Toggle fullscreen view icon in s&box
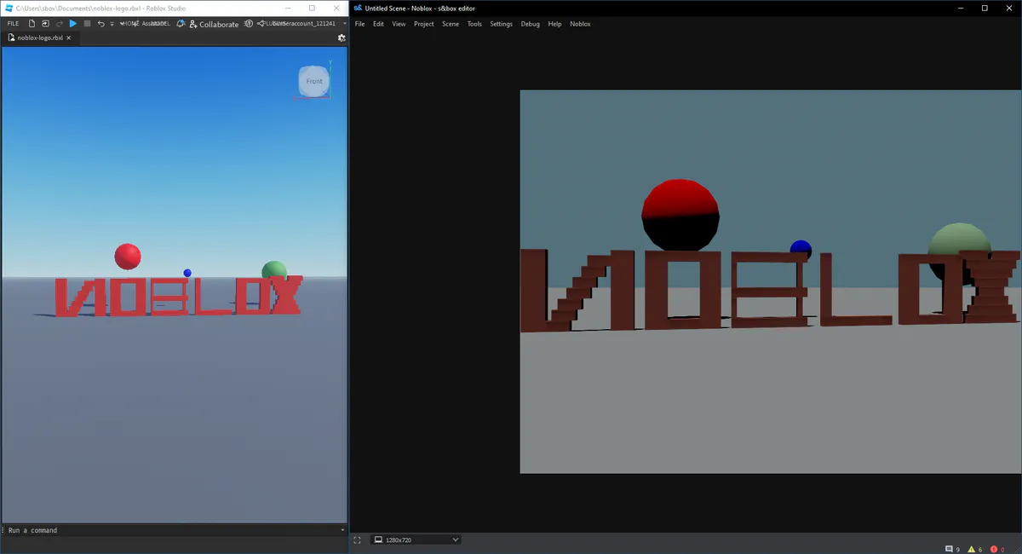Image resolution: width=1022 pixels, height=554 pixels. point(357,540)
